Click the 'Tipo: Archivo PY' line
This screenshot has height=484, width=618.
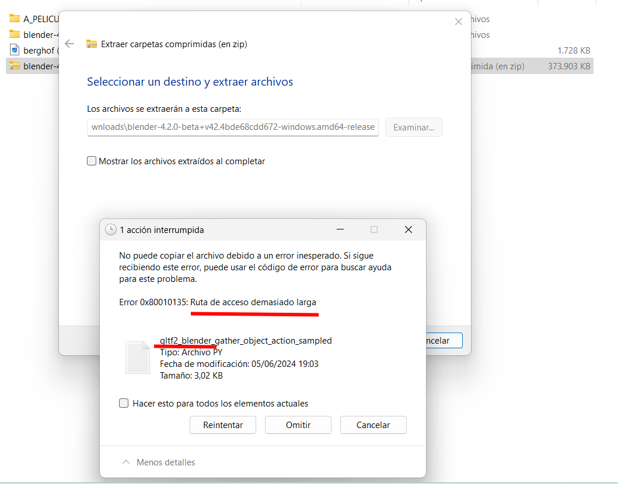click(x=191, y=352)
